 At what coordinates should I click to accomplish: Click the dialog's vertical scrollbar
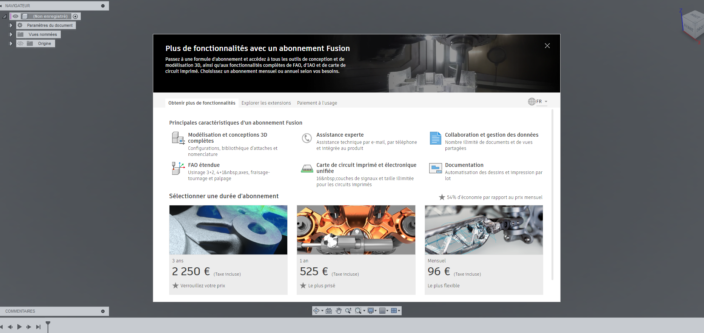[x=553, y=195]
